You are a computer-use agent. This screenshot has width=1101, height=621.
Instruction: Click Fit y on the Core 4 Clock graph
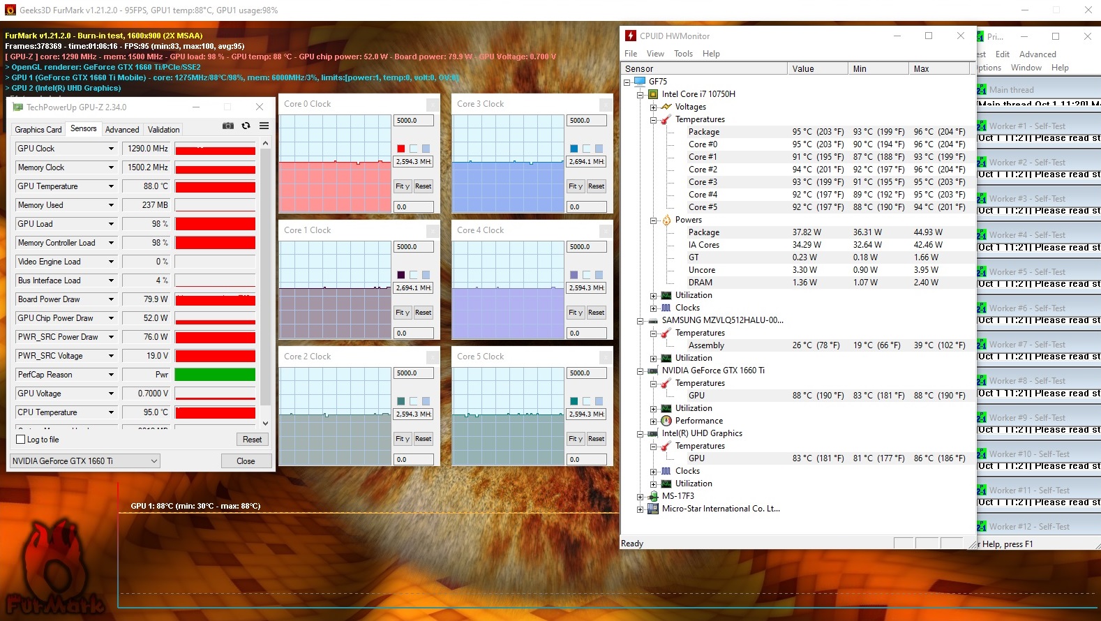click(x=576, y=313)
